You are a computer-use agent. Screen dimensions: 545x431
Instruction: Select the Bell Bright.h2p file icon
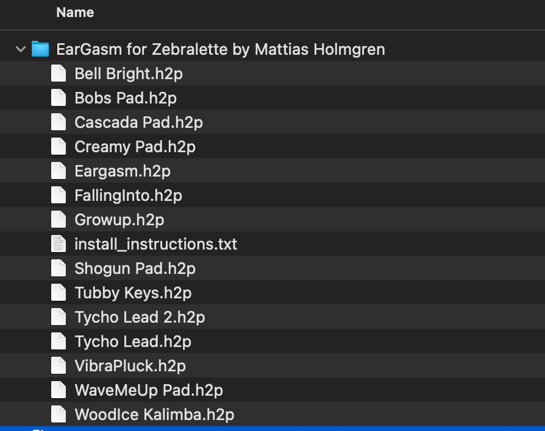58,74
